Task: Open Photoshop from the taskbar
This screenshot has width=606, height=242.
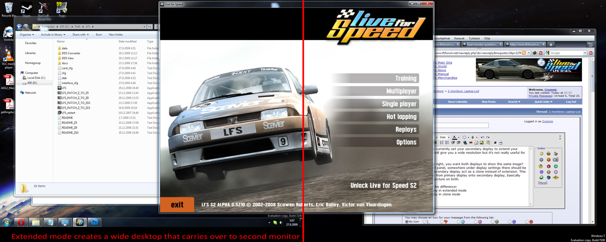Action: click(94, 222)
